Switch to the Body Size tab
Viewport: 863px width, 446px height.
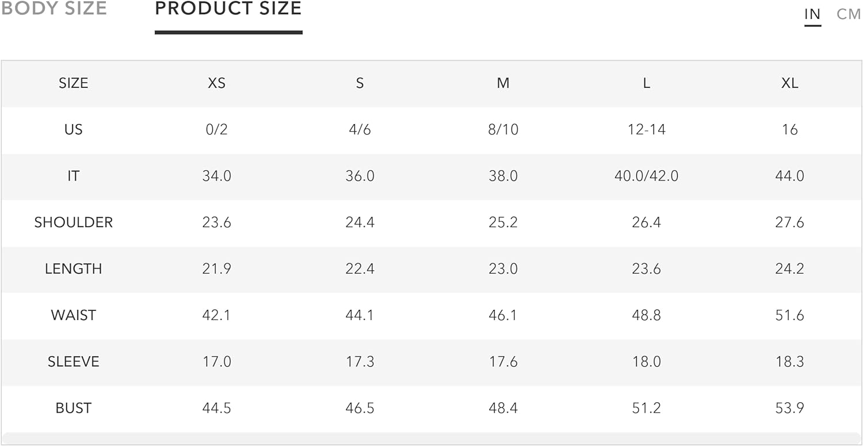54,9
